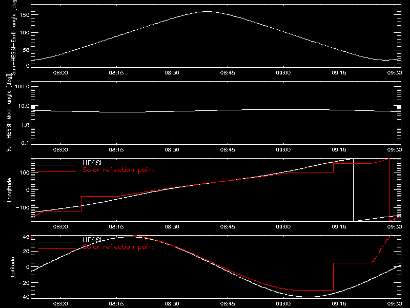Select red Solar reflection point label in Longitude plot

118,170
